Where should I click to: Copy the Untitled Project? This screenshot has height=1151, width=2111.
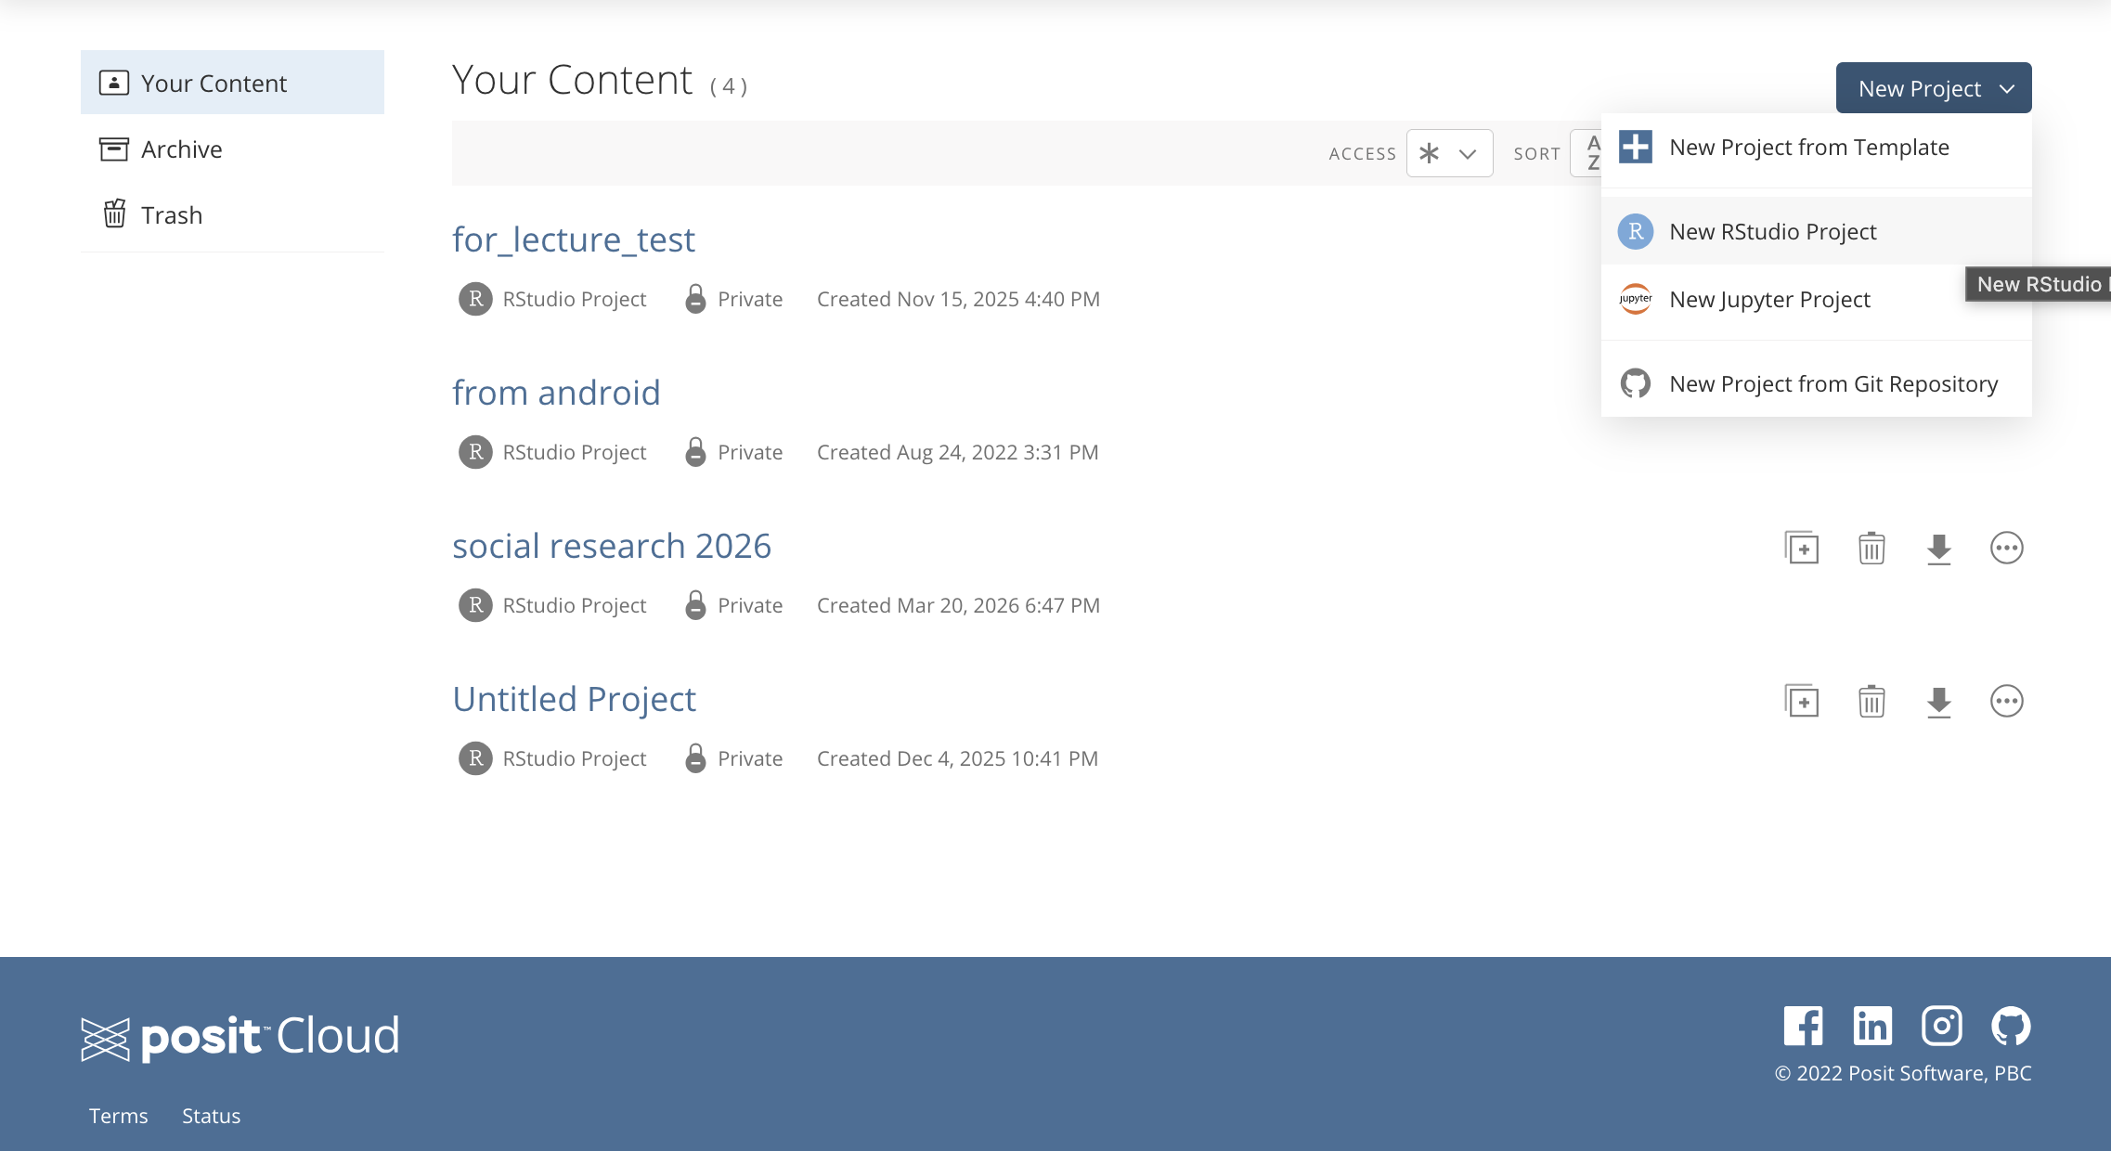tap(1802, 701)
